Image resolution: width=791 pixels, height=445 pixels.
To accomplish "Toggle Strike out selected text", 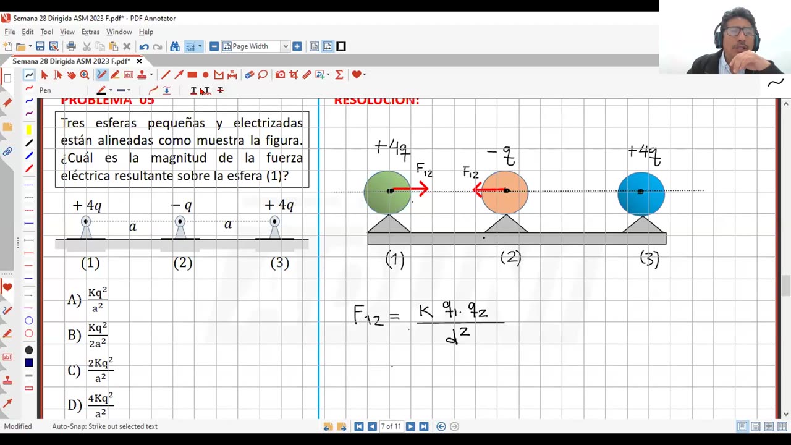I will (220, 90).
